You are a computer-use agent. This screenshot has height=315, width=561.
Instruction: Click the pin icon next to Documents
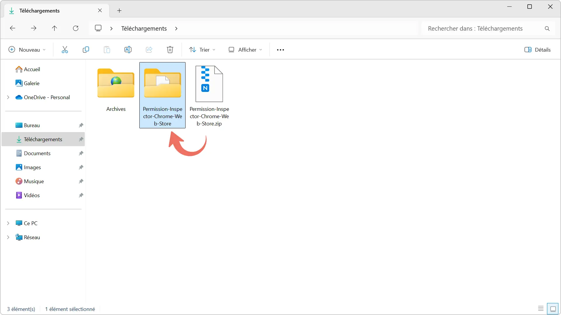click(81, 153)
